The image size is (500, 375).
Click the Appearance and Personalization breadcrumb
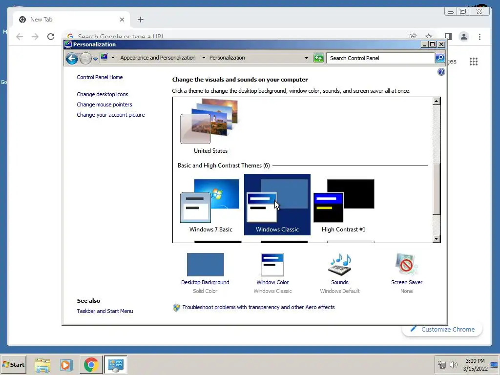pos(158,58)
